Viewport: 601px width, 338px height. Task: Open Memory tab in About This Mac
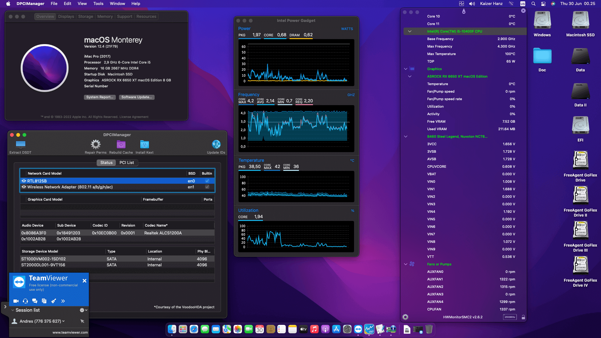[x=105, y=17]
